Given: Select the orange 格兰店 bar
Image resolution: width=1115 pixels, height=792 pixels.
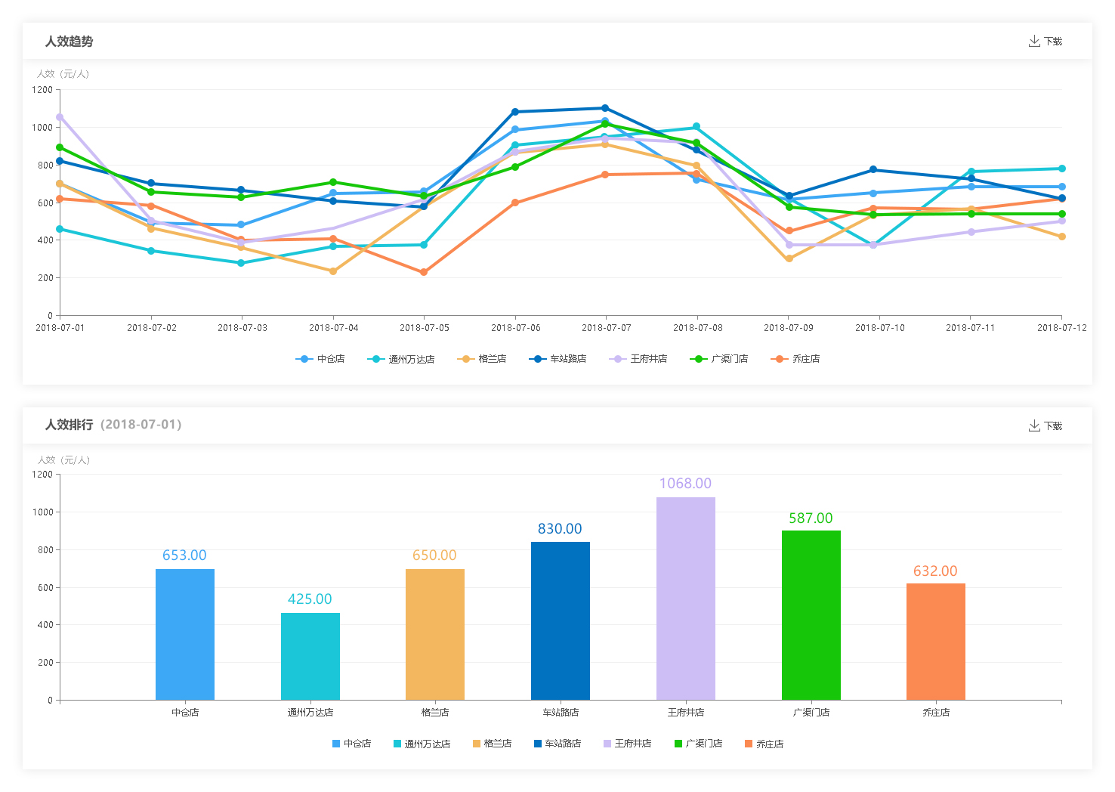Looking at the screenshot, I should 435,634.
